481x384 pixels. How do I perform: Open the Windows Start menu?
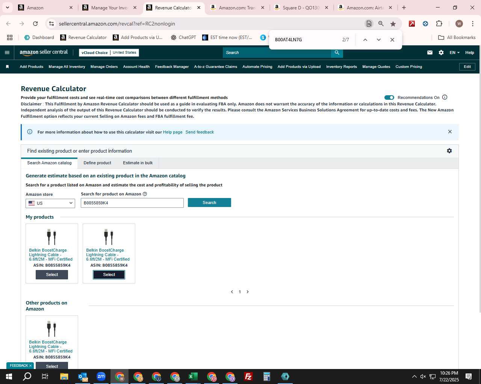(9, 376)
